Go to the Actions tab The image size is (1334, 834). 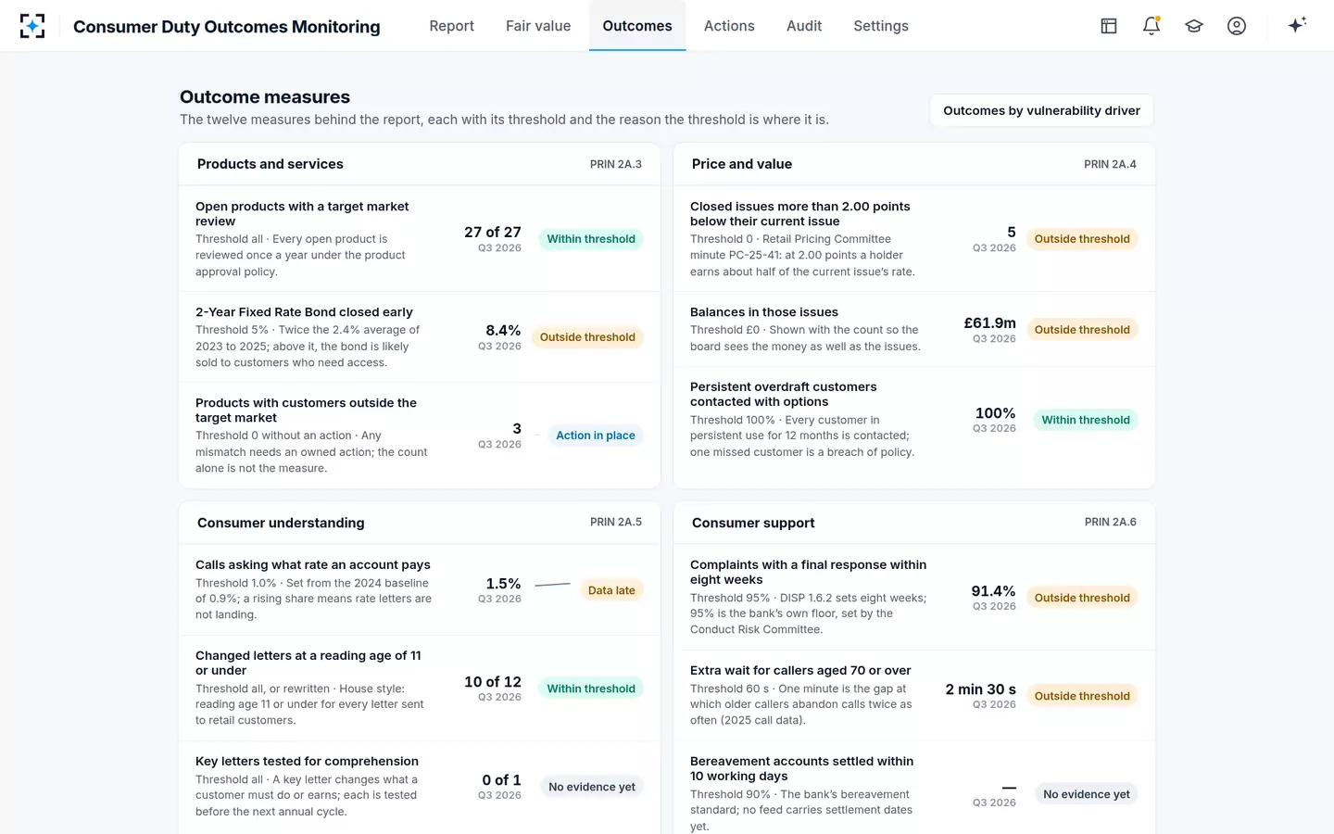[x=729, y=26]
